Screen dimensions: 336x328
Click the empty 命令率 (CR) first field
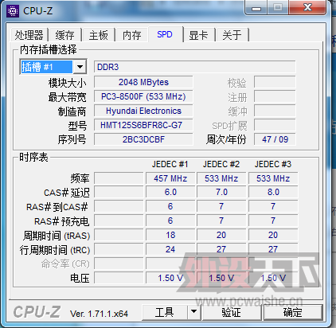point(119,264)
